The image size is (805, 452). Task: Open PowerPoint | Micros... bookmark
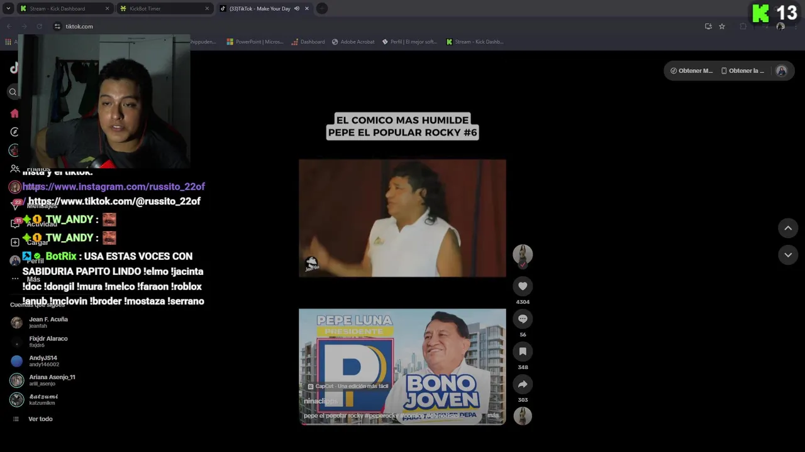pos(255,42)
